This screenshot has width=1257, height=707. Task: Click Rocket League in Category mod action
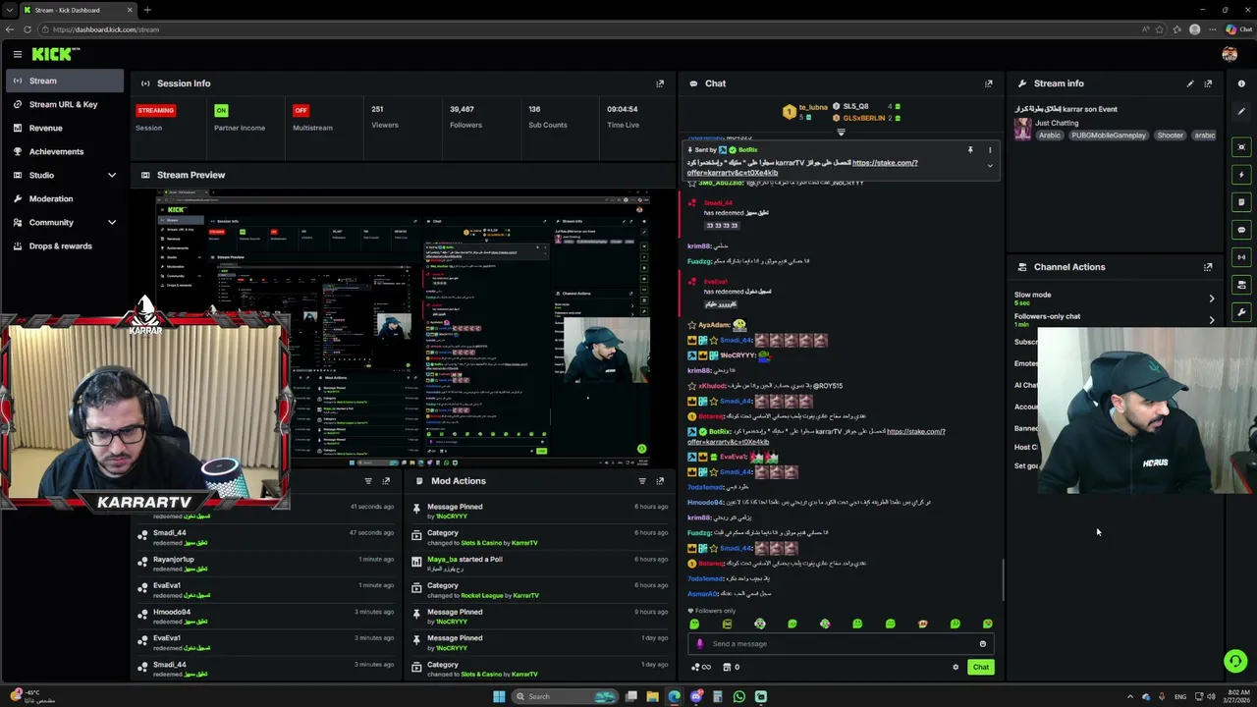pyautogui.click(x=482, y=595)
